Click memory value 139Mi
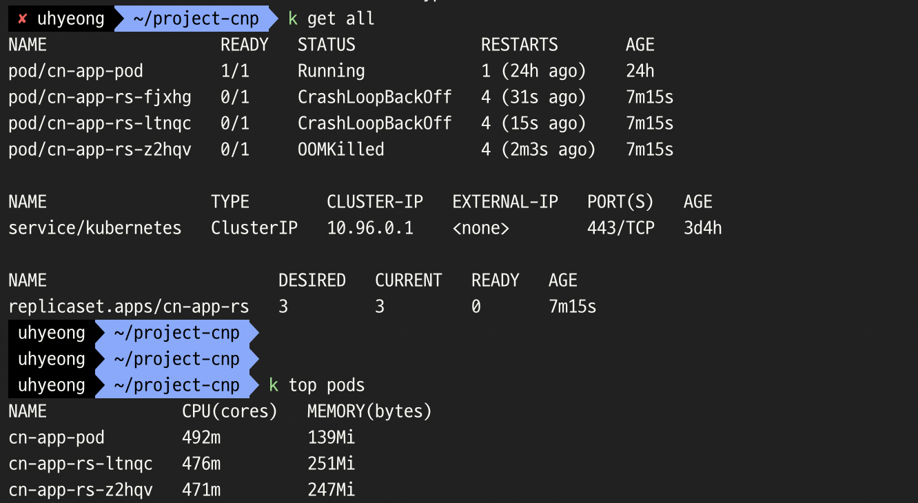918x503 pixels. (331, 438)
